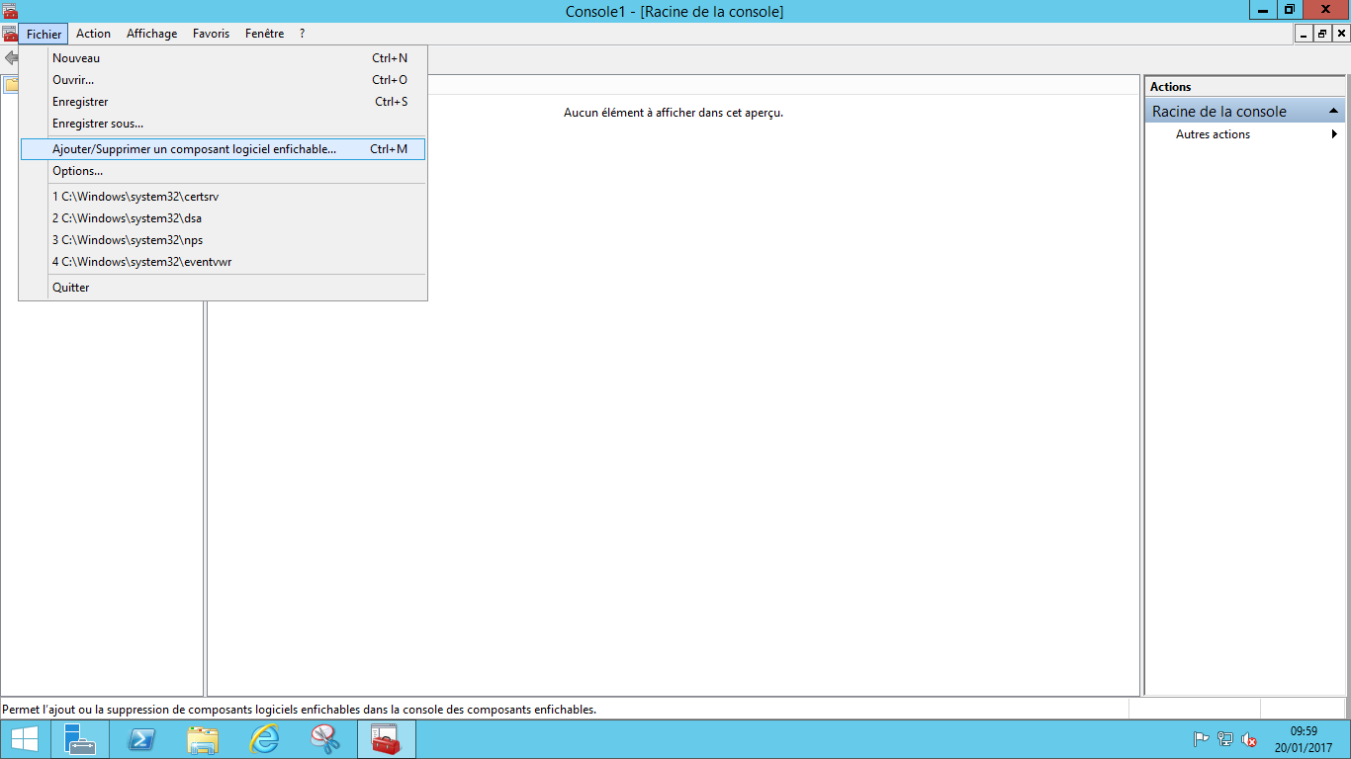Open the network status tray icon

[x=1225, y=739]
